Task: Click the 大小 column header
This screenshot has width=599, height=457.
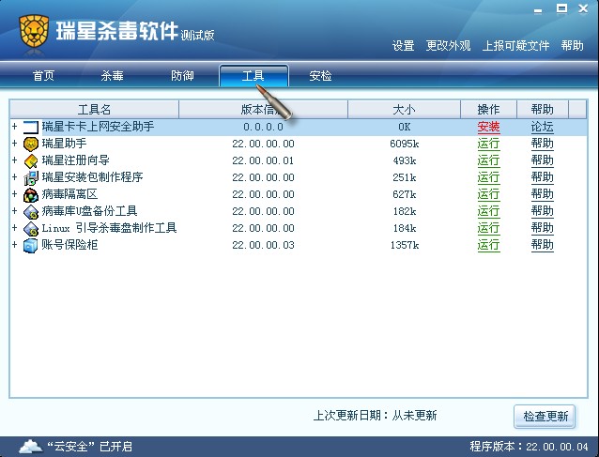Action: click(x=404, y=110)
